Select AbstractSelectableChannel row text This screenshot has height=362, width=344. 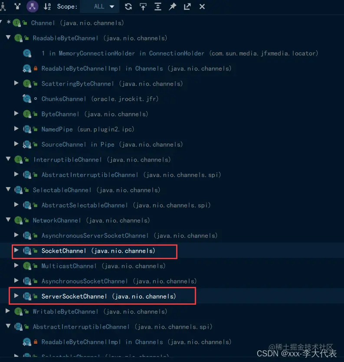pyautogui.click(x=126, y=205)
